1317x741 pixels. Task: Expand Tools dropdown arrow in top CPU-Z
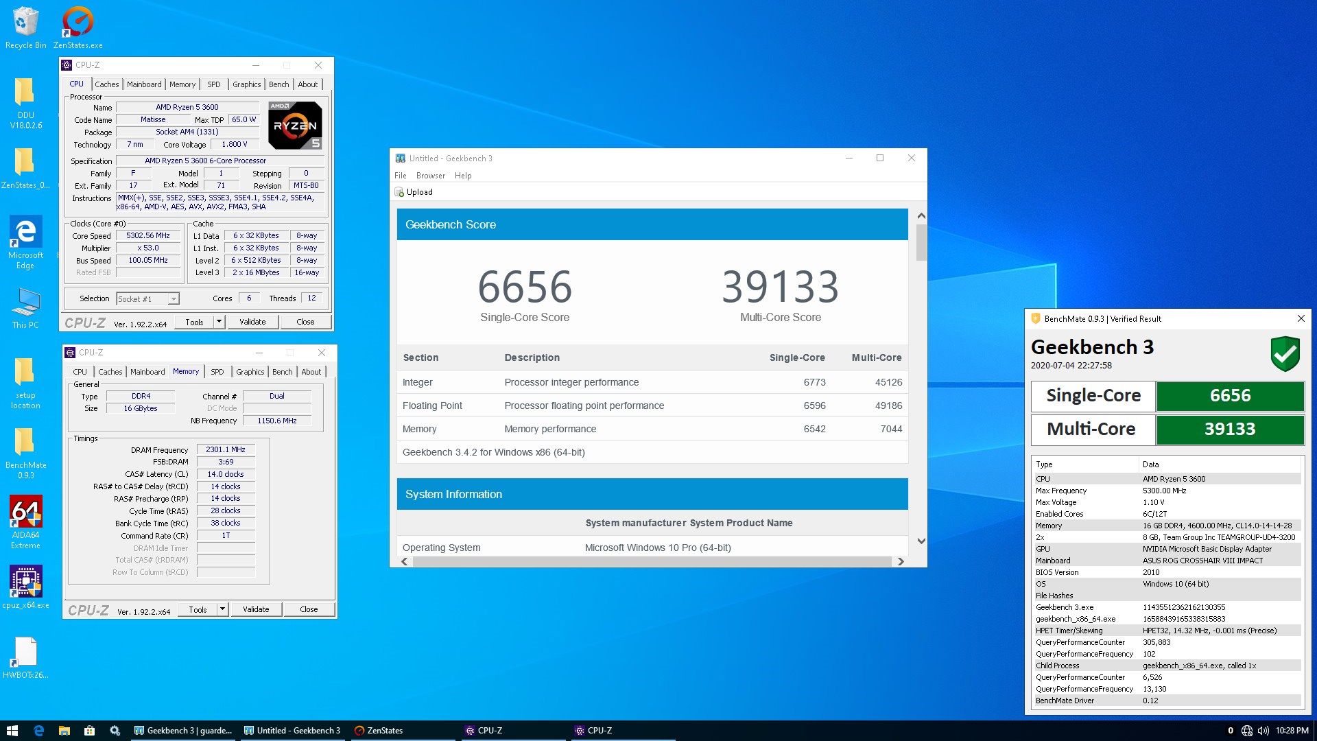[219, 322]
